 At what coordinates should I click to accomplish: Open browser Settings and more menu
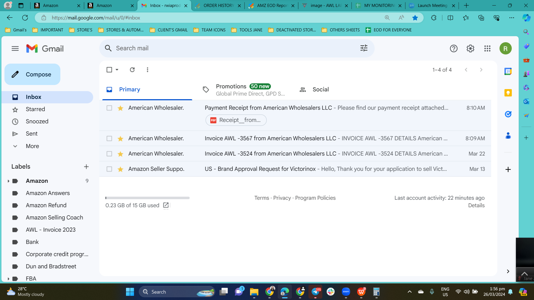click(511, 18)
